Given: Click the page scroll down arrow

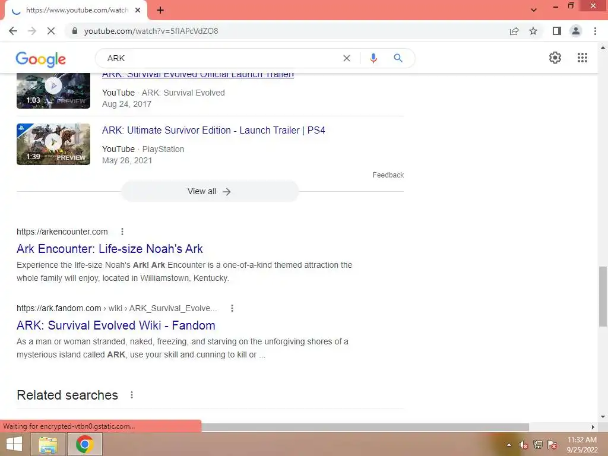Looking at the screenshot, I should tap(603, 417).
